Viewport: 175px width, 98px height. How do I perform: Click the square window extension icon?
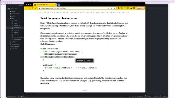tap(128, 8)
